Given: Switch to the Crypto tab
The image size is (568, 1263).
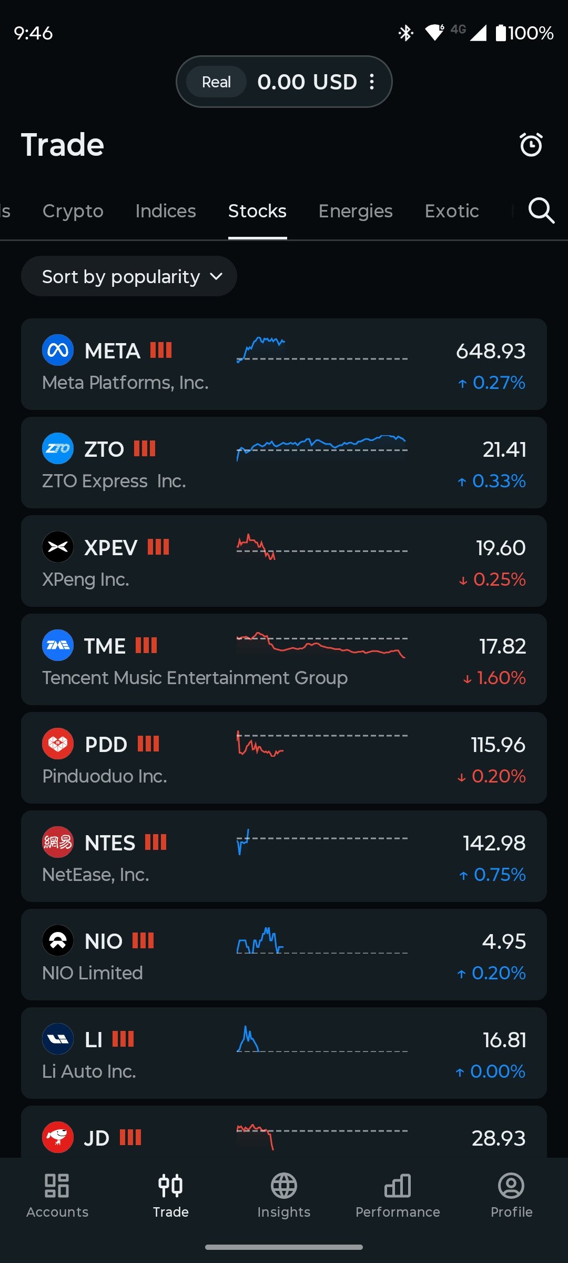Looking at the screenshot, I should click(x=73, y=211).
